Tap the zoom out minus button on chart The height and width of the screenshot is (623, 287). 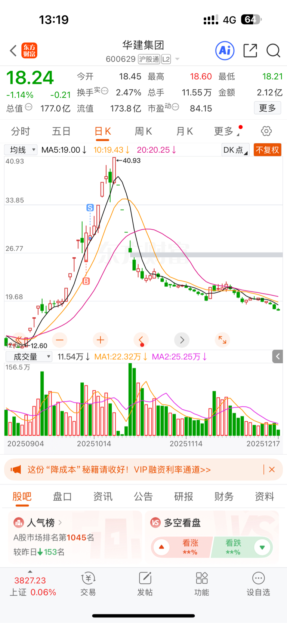pyautogui.click(x=60, y=340)
